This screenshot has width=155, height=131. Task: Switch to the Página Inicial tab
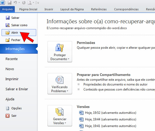(x=28, y=9)
